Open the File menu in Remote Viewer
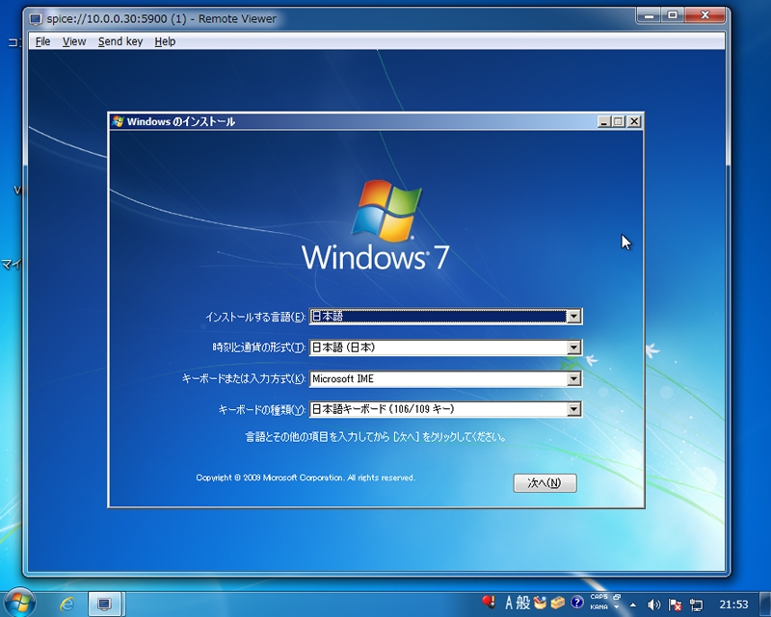The width and height of the screenshot is (771, 617). (x=42, y=41)
